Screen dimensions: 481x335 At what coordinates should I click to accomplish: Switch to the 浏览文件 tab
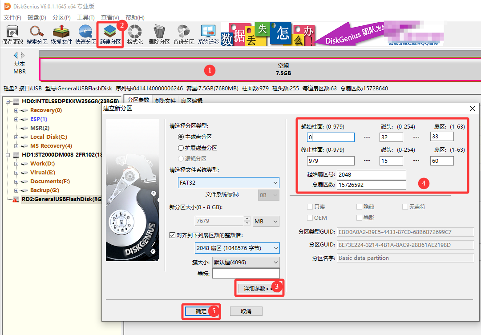pos(165,100)
